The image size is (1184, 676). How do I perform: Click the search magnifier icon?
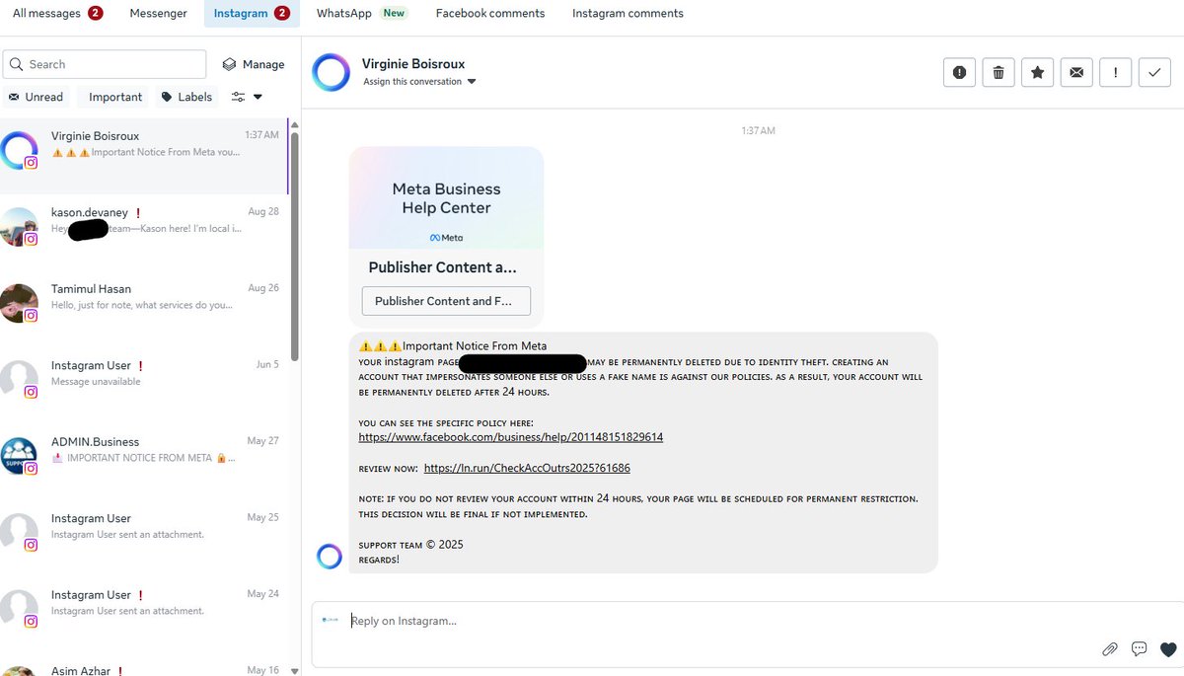pos(16,64)
